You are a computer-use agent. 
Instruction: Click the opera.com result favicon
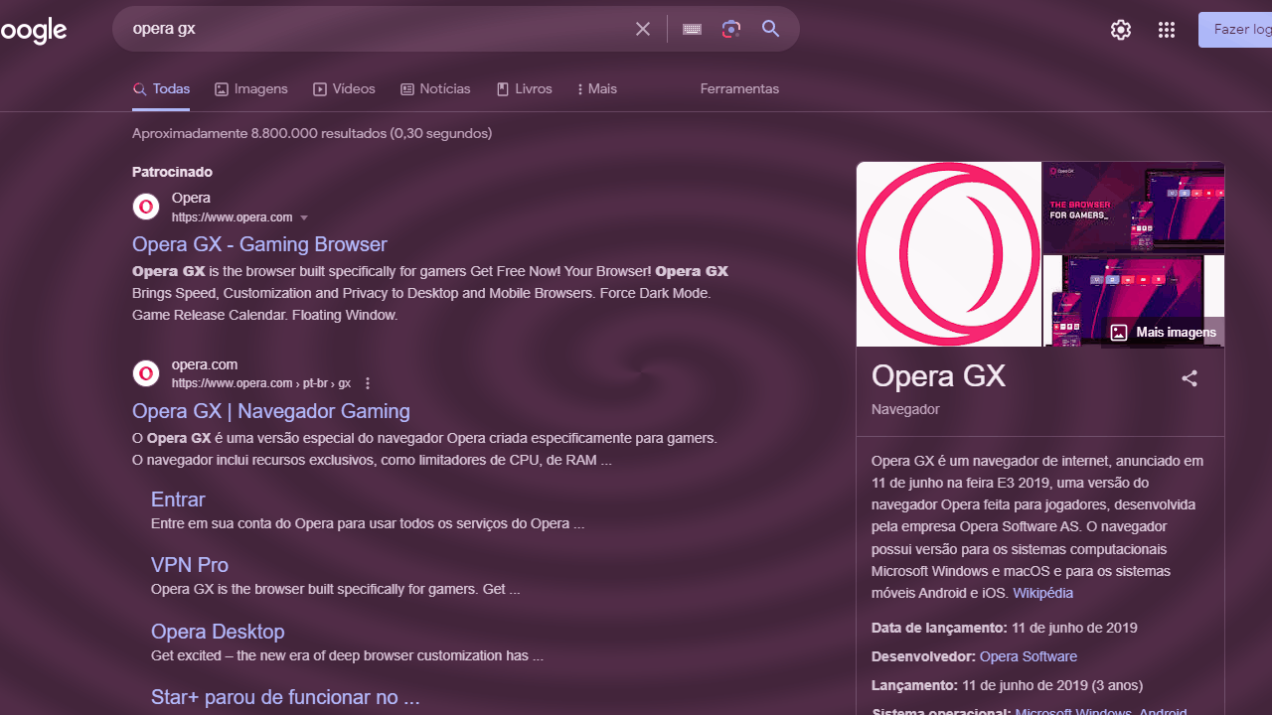[146, 373]
